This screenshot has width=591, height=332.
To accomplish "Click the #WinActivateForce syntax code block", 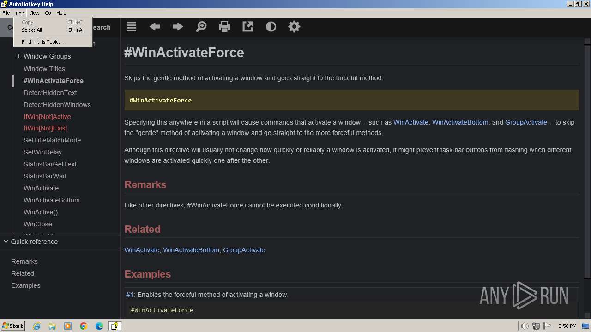I will point(351,100).
